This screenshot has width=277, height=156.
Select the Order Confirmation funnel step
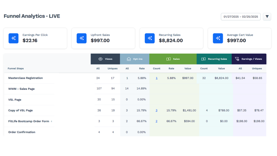tap(22, 132)
